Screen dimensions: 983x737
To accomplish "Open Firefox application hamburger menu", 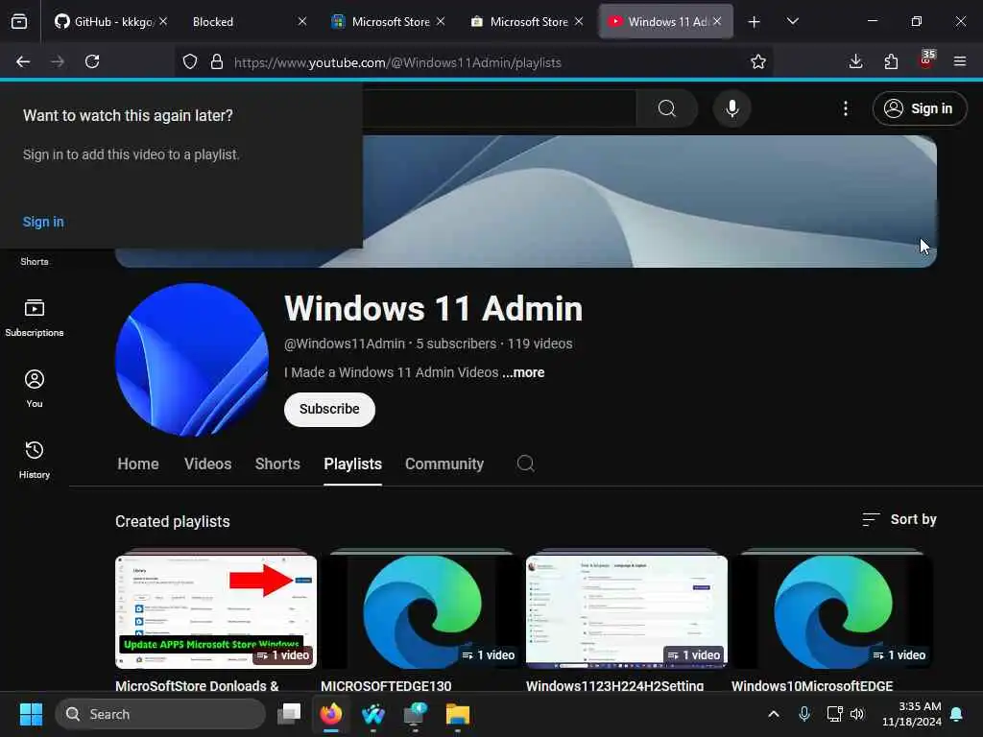I will coord(960,61).
